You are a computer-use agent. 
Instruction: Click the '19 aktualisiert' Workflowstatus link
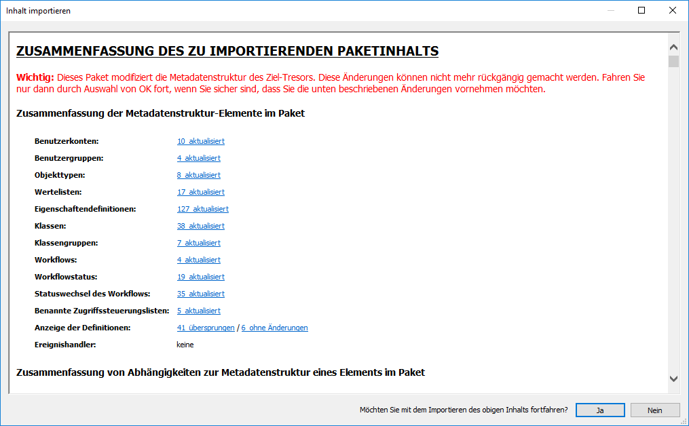200,277
